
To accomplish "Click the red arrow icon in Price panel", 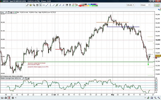I will point(13,13).
